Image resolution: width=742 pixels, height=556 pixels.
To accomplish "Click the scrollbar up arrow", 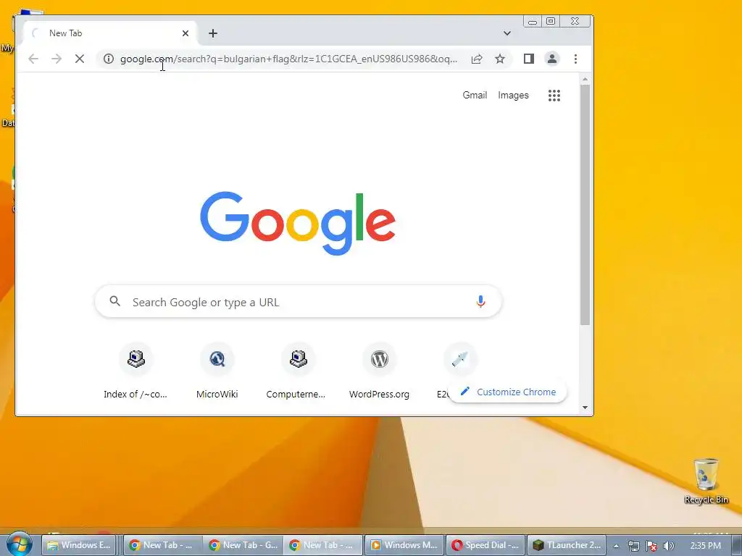I will tap(585, 80).
